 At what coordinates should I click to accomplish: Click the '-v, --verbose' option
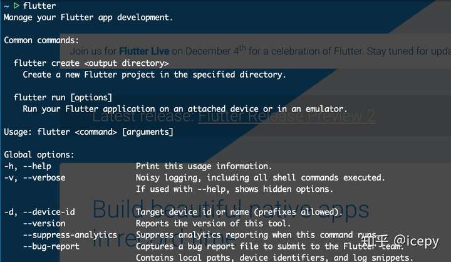pos(34,177)
